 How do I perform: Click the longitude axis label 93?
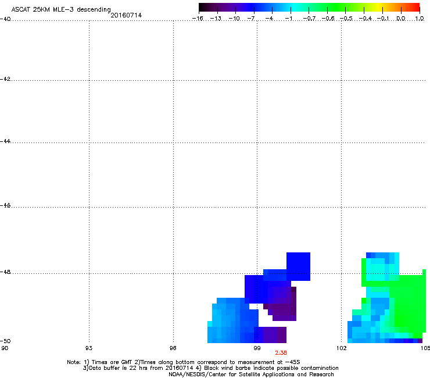(89, 348)
